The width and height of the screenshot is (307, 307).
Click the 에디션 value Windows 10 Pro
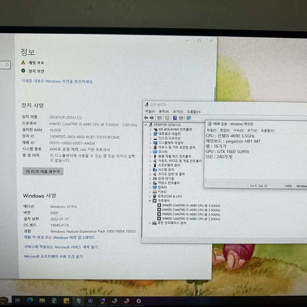[64, 207]
